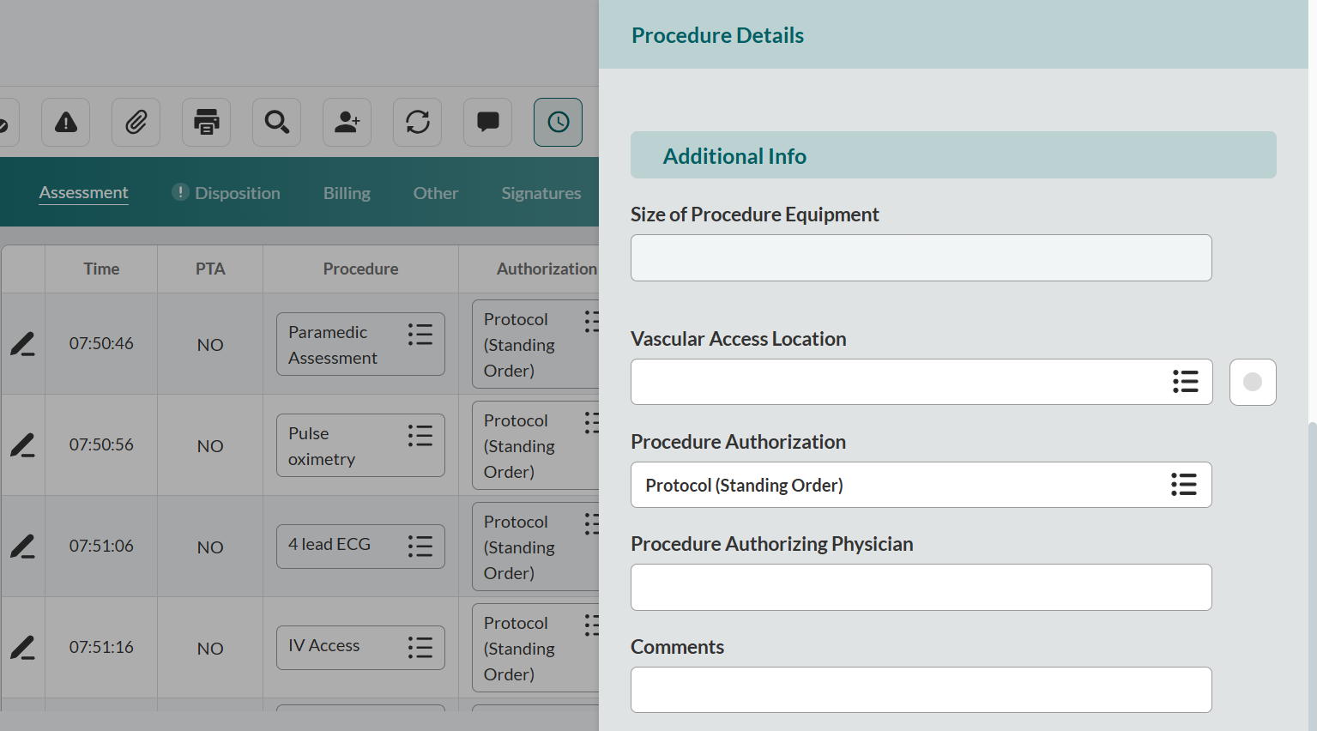
Task: Select the radio circle beside Vascular Access Location
Action: pyautogui.click(x=1253, y=382)
